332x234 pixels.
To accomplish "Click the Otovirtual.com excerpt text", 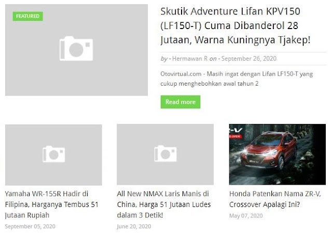I will tap(237, 79).
